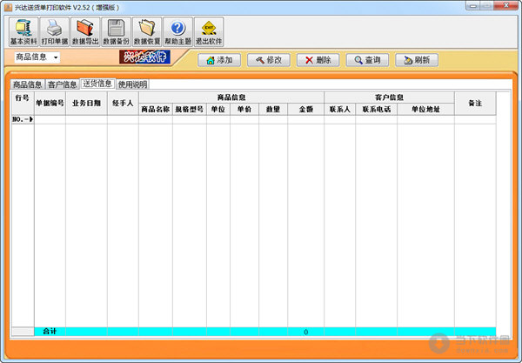Open 数据导出 export tool
522x363 pixels.
[x=85, y=32]
